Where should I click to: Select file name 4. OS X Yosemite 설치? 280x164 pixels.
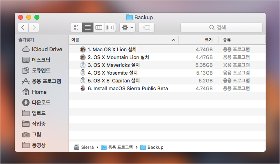point(113,73)
